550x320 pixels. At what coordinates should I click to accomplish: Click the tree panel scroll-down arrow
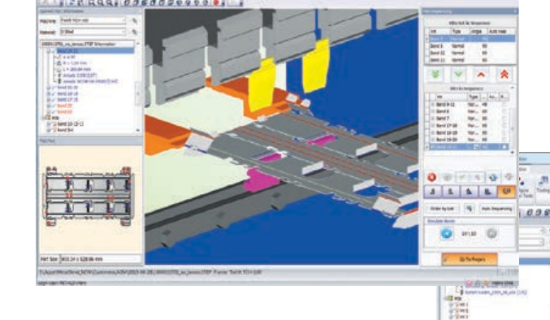pos(138,130)
